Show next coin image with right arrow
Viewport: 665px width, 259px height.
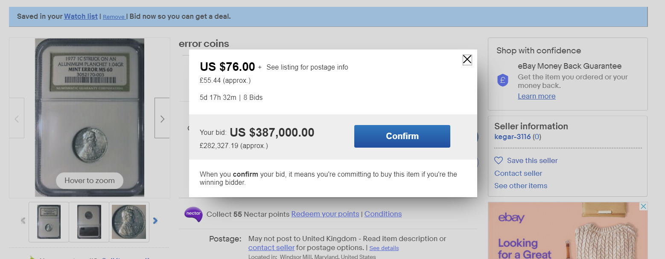[162, 118]
